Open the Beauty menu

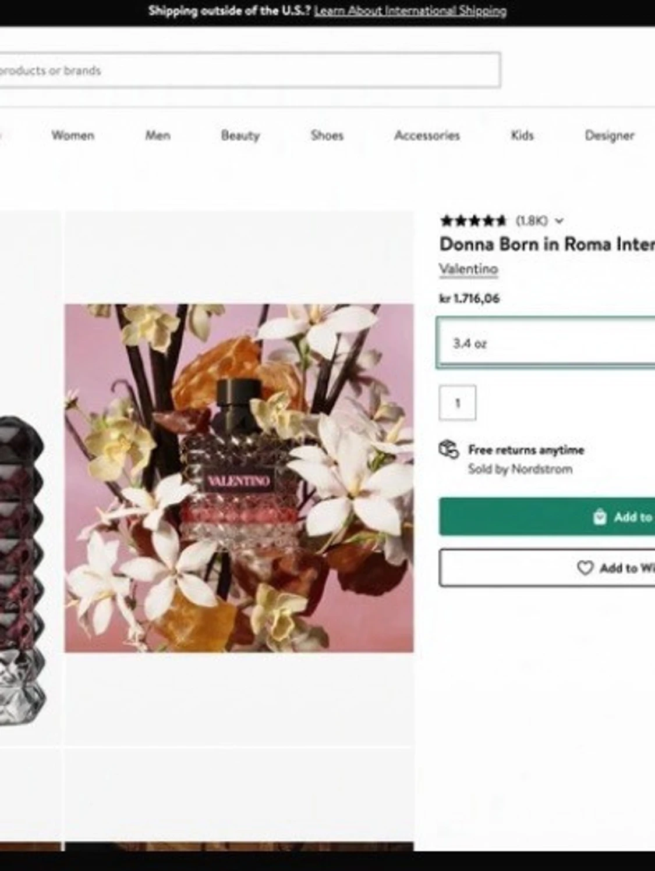click(240, 136)
